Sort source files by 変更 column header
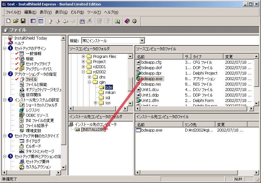Viewport: 261px width, 183px height. click(x=239, y=57)
